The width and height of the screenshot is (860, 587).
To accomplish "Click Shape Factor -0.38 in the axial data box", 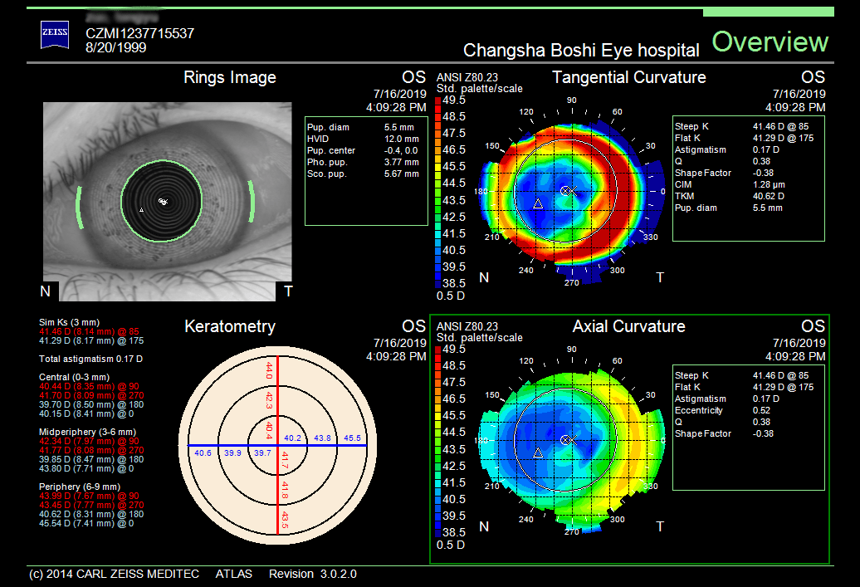I will (x=724, y=433).
